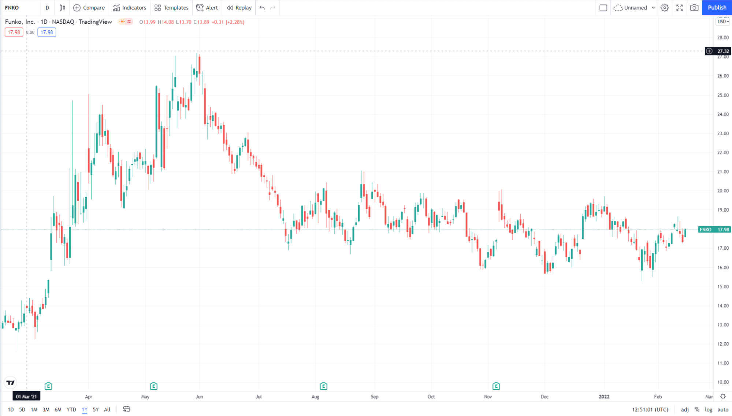Click the Funko, Inc. symbol title
Viewport: 732px width, 416px height.
click(x=20, y=22)
